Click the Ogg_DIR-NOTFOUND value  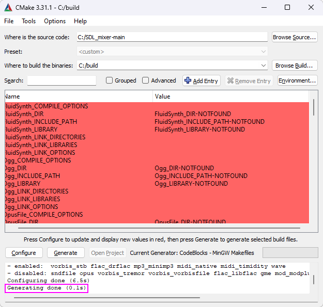click(184, 168)
